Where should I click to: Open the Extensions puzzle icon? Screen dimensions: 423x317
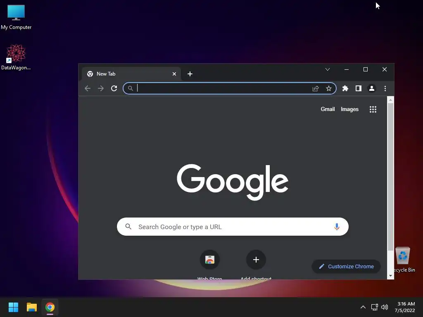[x=345, y=88]
